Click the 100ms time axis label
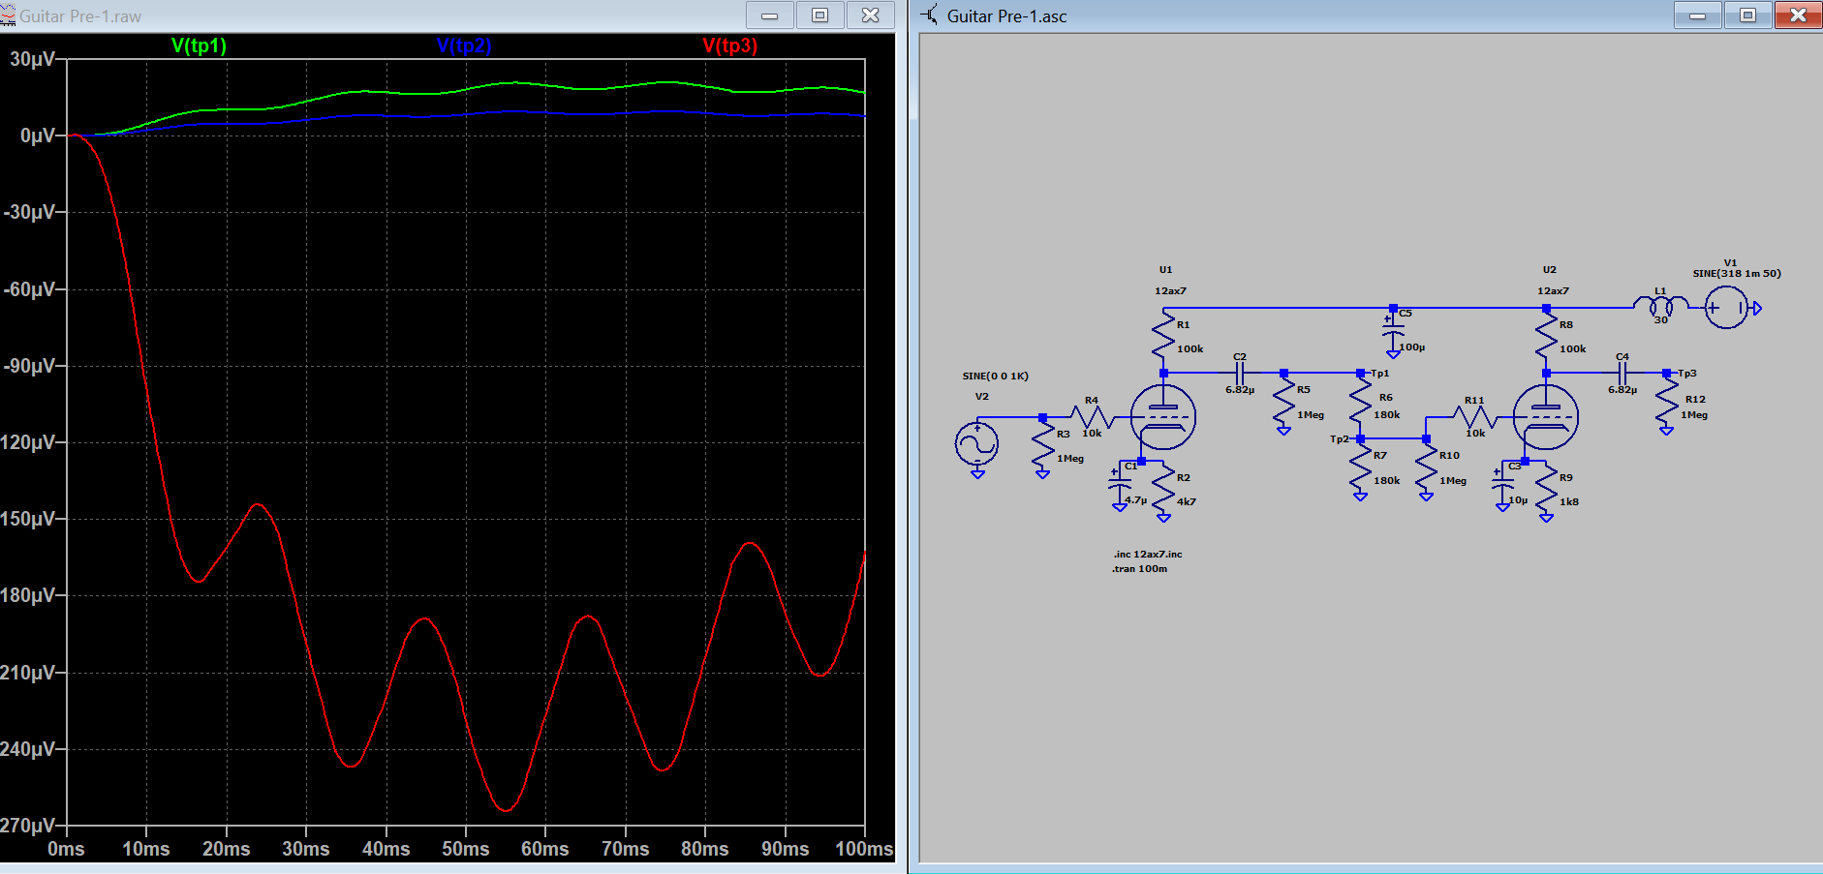Viewport: 1823px width, 874px height. coord(864,849)
